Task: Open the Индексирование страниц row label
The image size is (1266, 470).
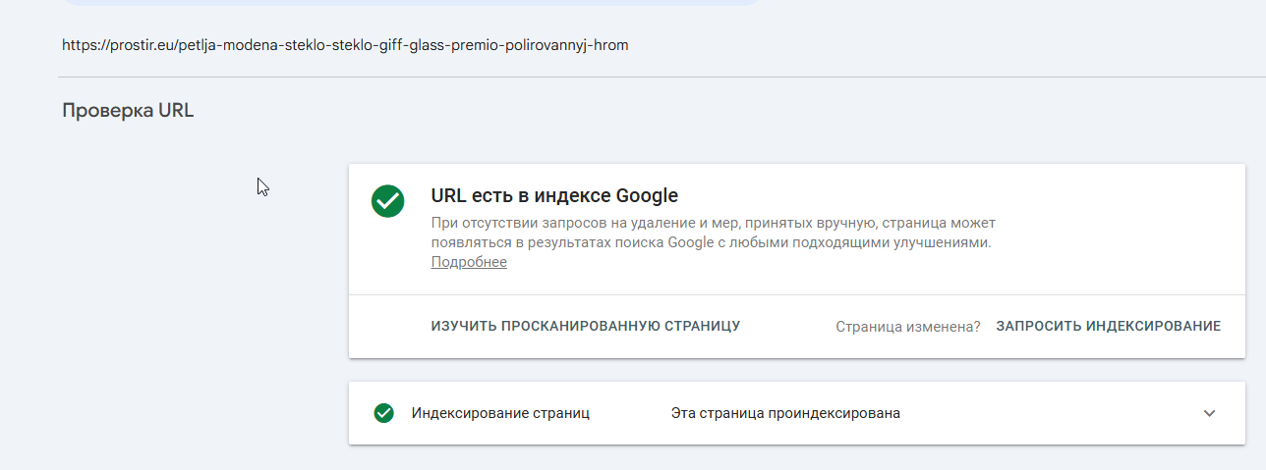Action: tap(500, 413)
